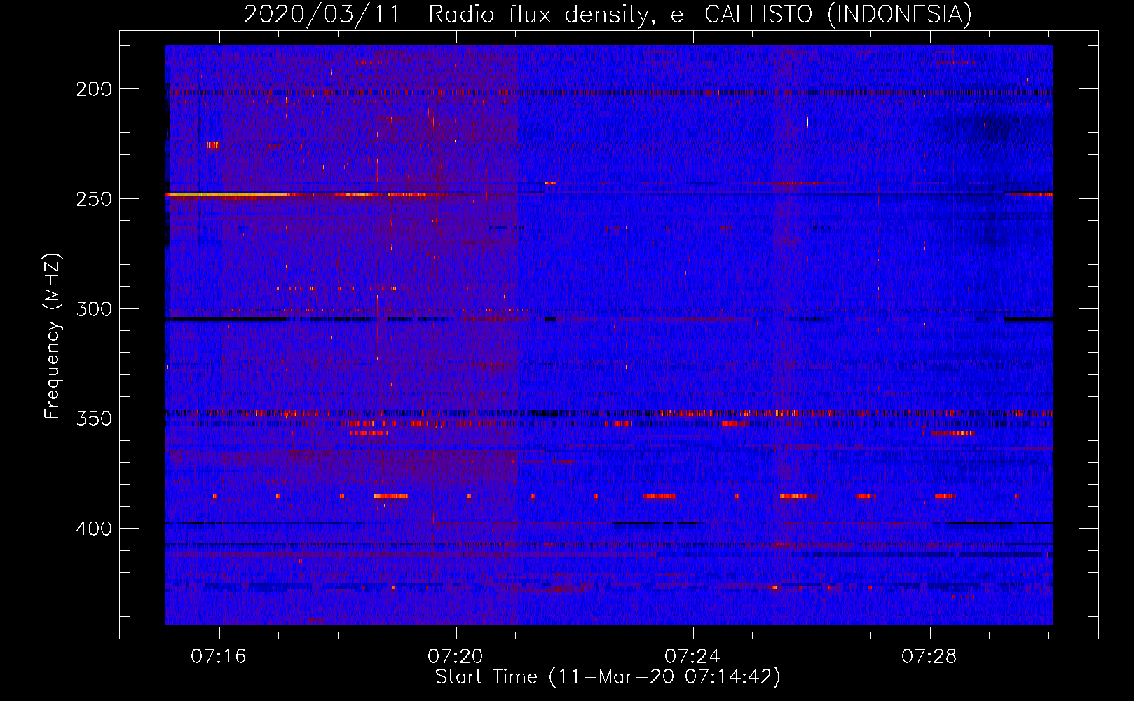Click the 300 frequency tick label
This screenshot has width=1134, height=701.
pyautogui.click(x=94, y=309)
